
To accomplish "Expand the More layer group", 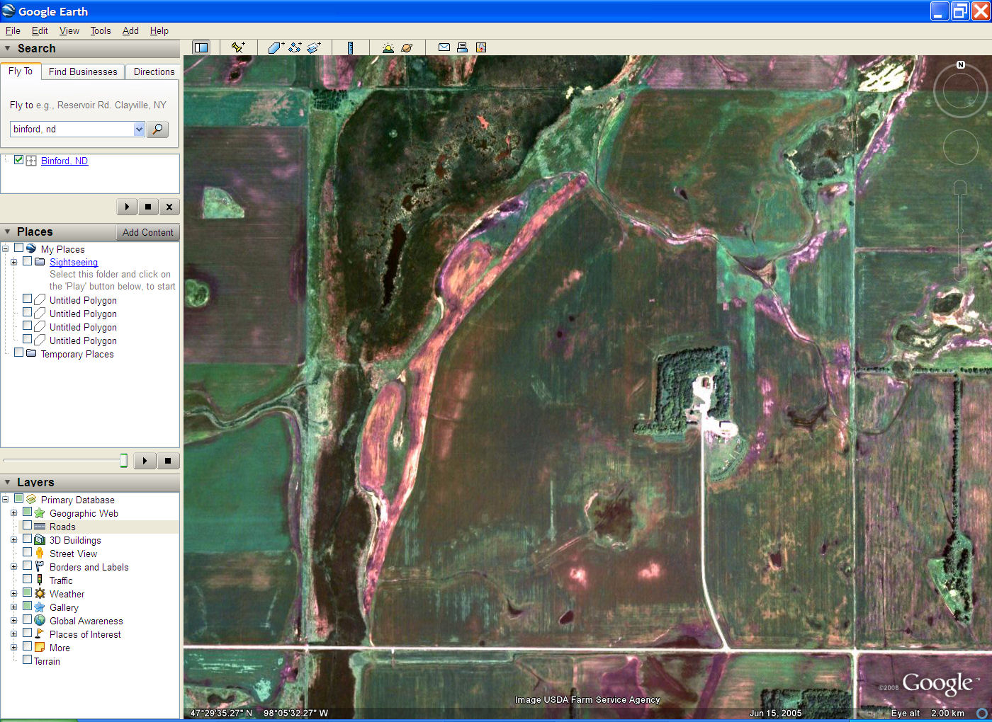I will coord(13,648).
